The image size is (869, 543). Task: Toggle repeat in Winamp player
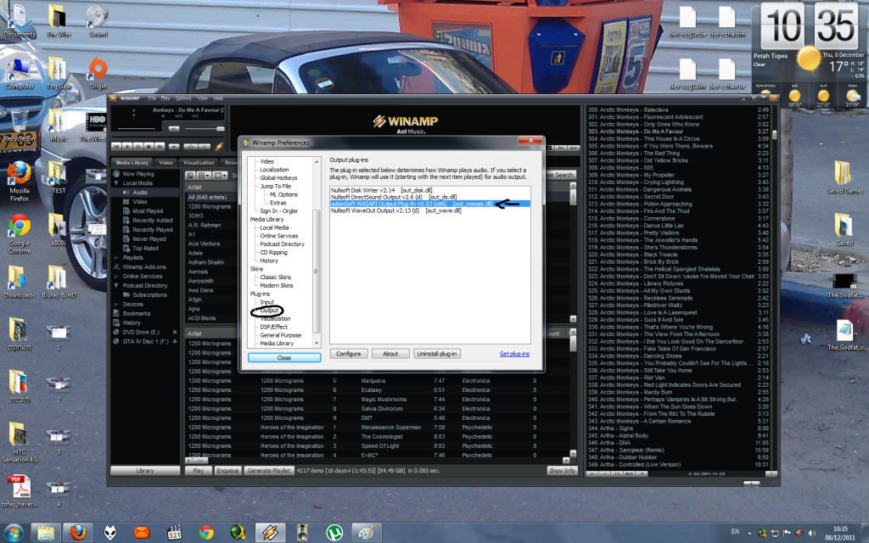205,146
